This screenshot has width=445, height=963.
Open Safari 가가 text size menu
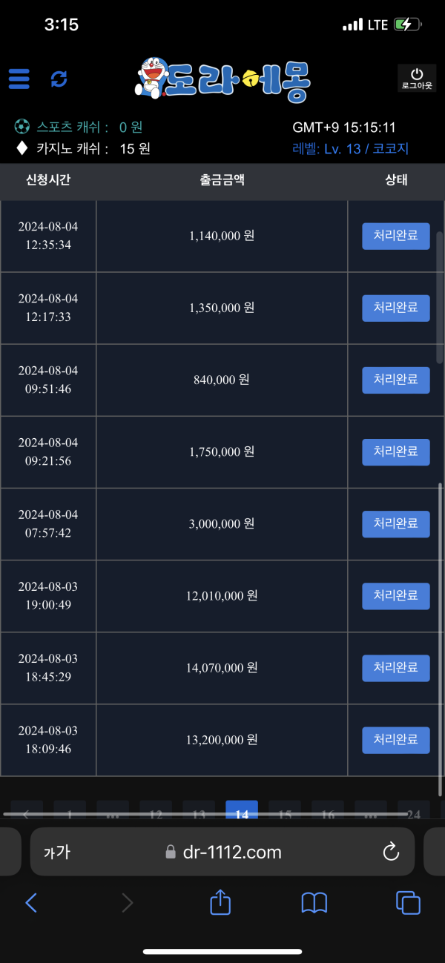57,852
